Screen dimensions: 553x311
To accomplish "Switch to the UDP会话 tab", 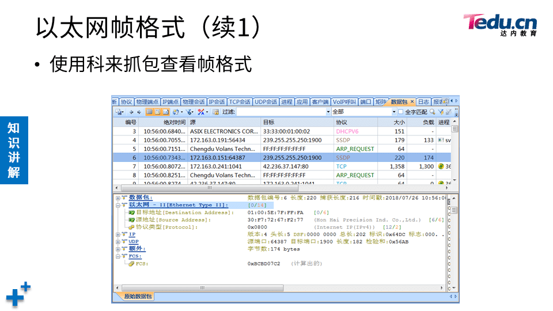I will (x=266, y=102).
